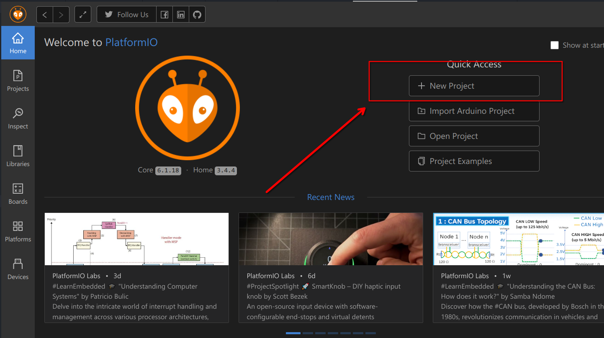Open a project via Open Project

473,136
